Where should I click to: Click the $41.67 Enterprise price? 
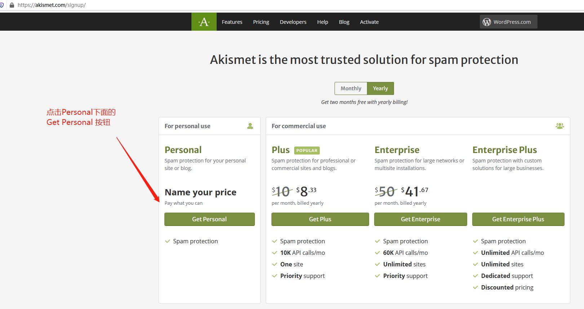pos(415,191)
